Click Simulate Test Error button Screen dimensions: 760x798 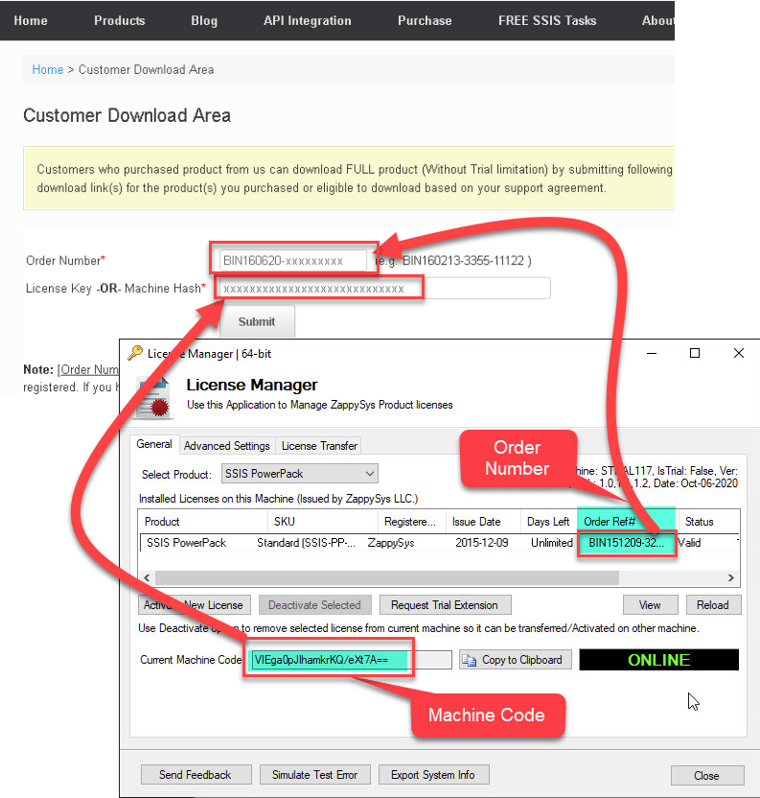315,775
